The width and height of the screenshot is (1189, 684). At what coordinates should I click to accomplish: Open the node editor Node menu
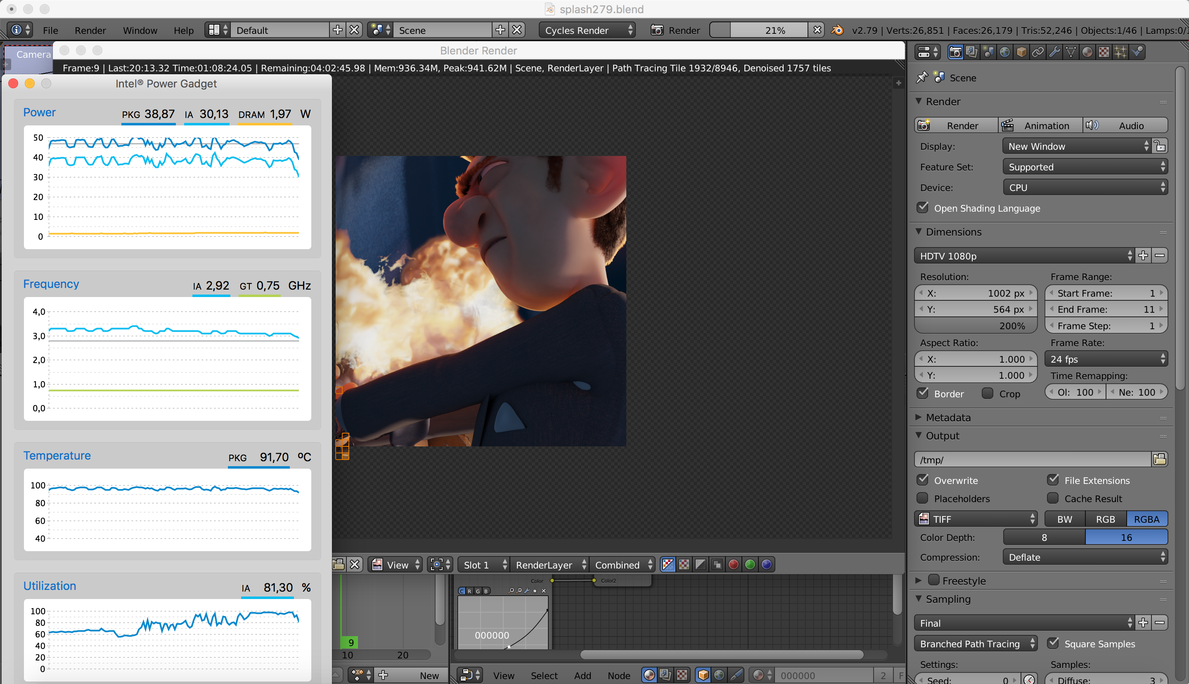tap(619, 675)
